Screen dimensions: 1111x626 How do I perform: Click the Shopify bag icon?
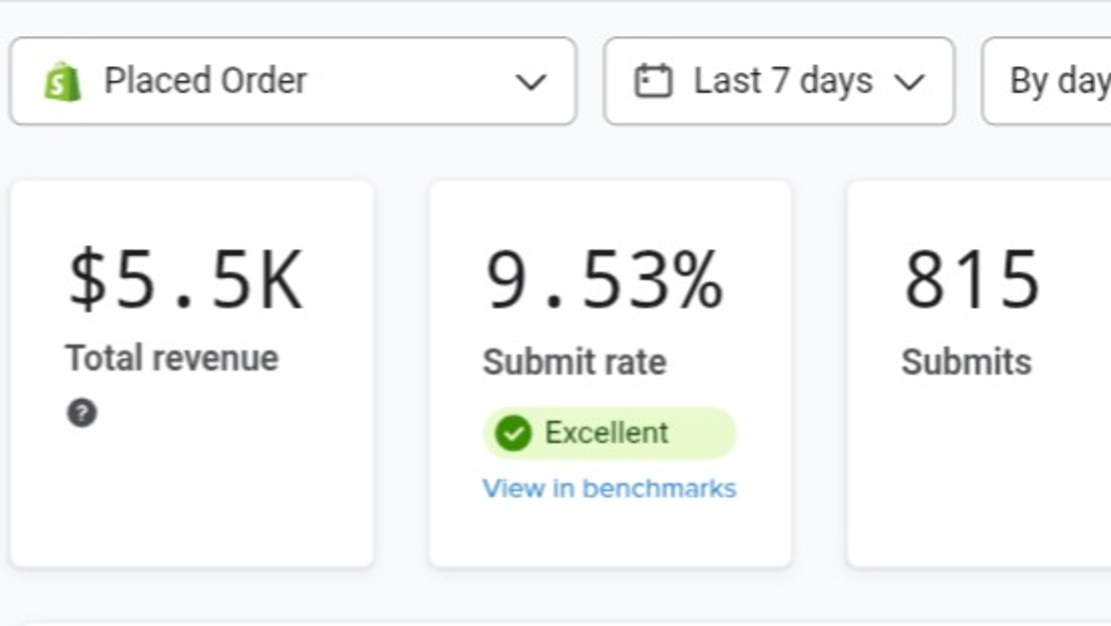(x=62, y=81)
